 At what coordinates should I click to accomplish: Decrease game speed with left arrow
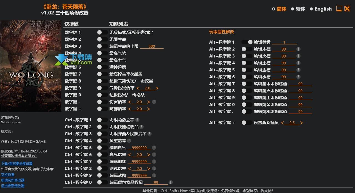(x=282, y=123)
